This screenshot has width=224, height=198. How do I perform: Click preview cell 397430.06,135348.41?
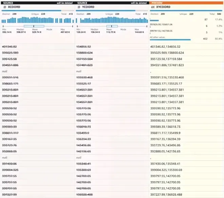pos(165,164)
